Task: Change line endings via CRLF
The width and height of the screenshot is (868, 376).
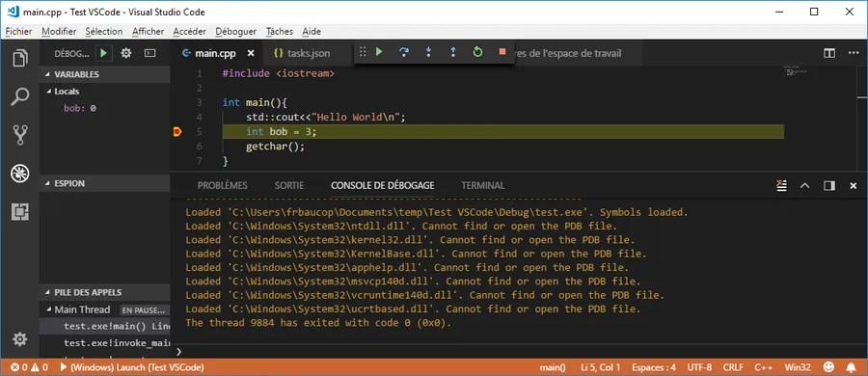Action: coord(733,367)
